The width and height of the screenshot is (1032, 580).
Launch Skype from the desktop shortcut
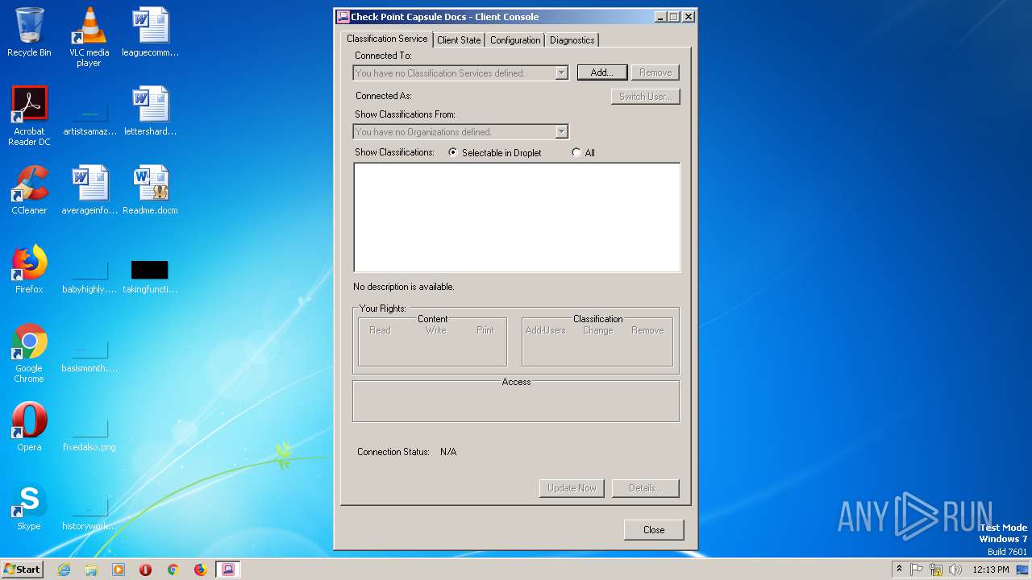tap(29, 506)
